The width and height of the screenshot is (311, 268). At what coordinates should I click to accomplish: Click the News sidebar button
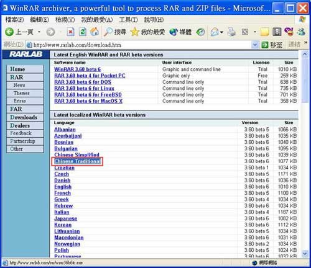25,85
